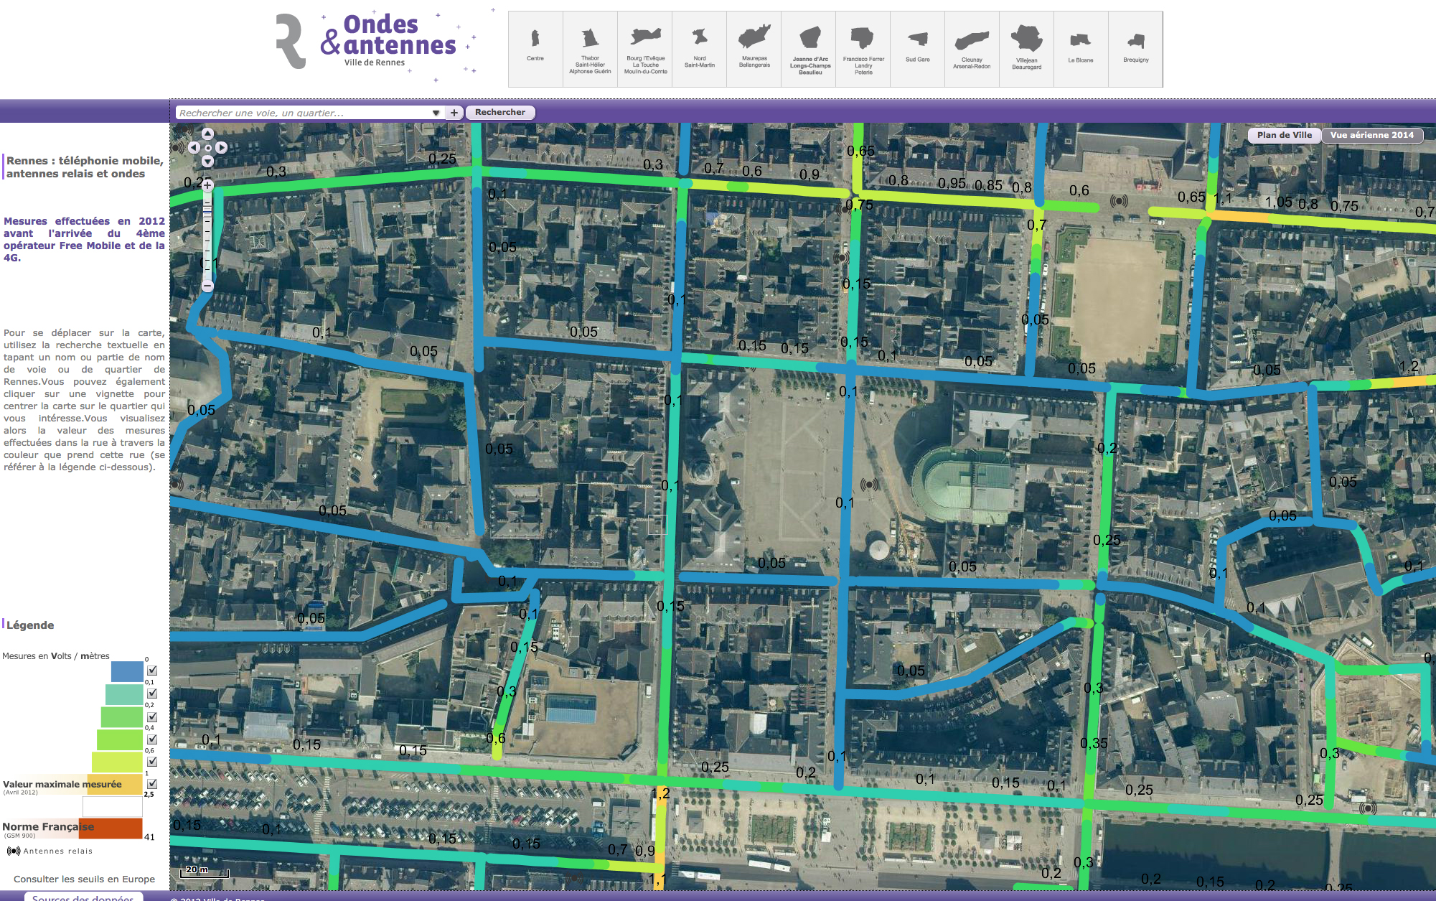Click the 1,05 measurement label on map
This screenshot has height=901, width=1436.
click(1278, 202)
